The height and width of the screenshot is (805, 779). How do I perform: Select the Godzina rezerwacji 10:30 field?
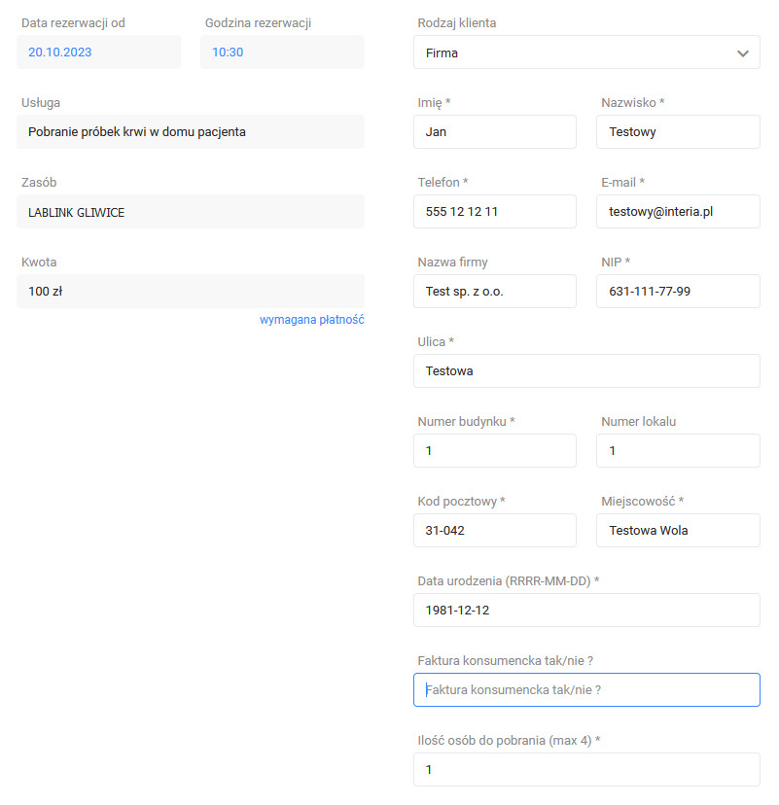pyautogui.click(x=282, y=52)
